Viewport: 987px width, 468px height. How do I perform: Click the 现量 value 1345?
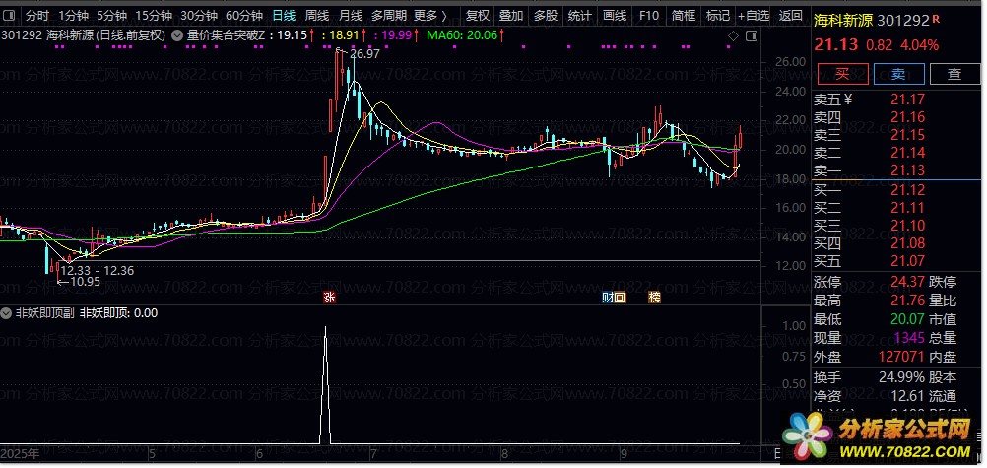911,338
